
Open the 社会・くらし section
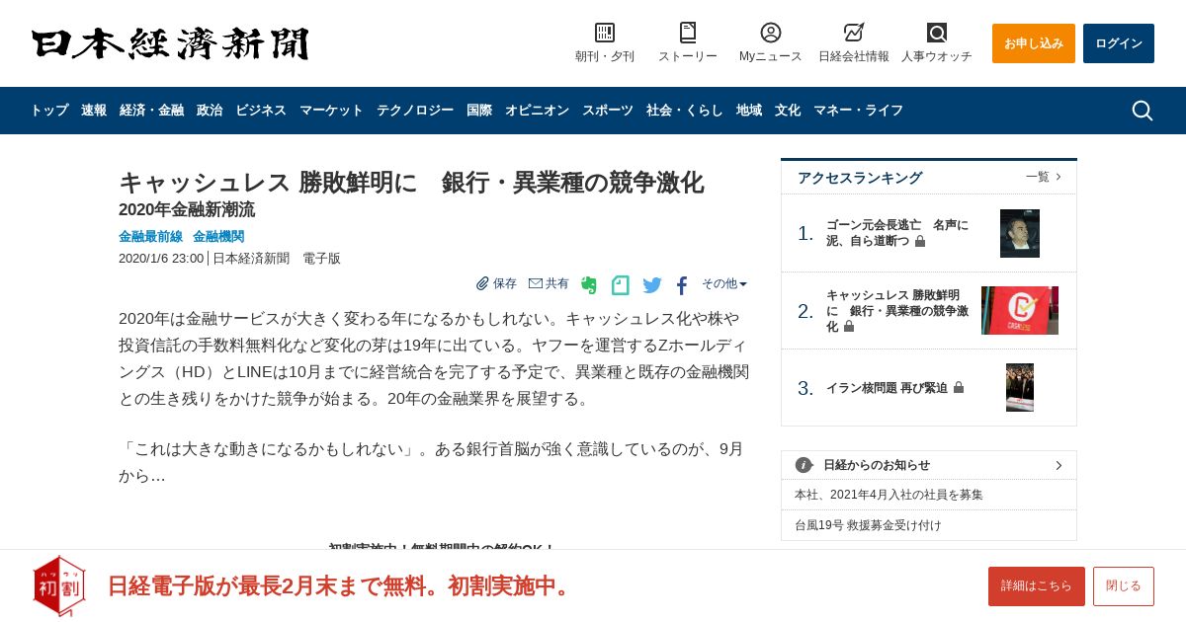pos(685,111)
